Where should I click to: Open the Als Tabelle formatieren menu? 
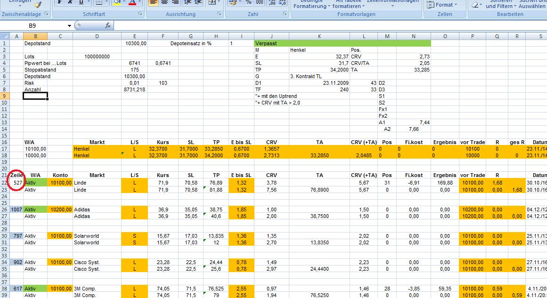pos(348,6)
